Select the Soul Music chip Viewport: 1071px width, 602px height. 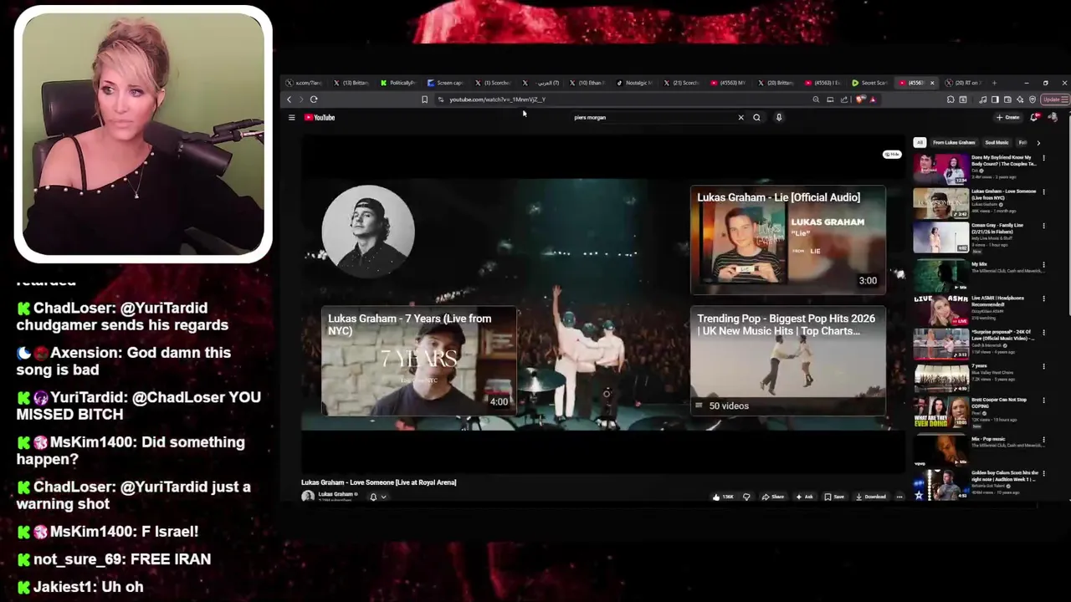(997, 143)
